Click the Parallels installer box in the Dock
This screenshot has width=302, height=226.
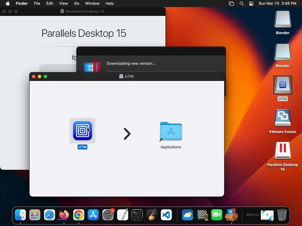pyautogui.click(x=231, y=215)
